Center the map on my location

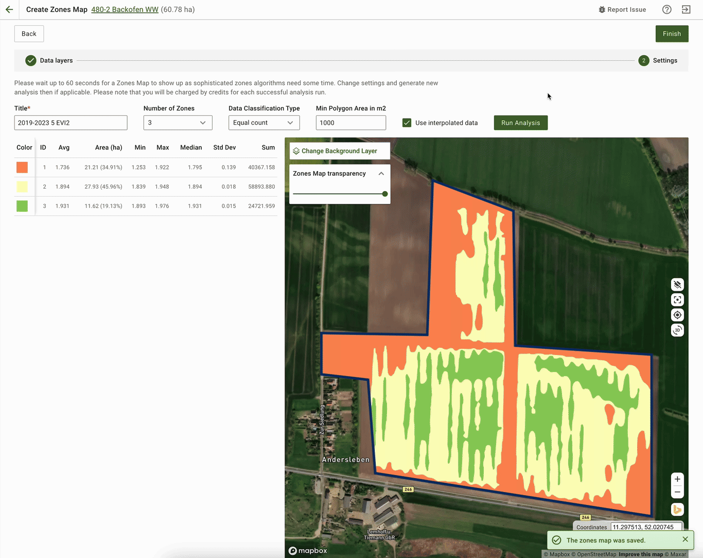click(677, 315)
